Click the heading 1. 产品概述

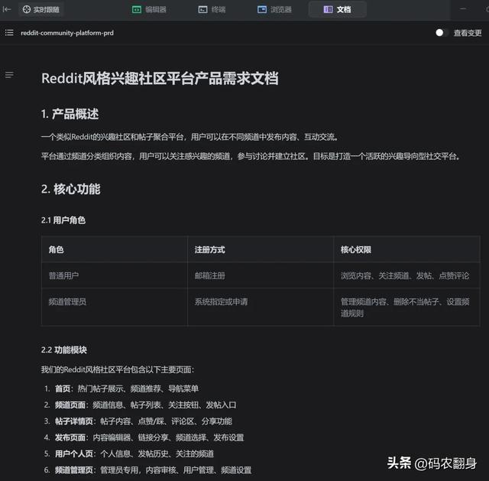pyautogui.click(x=70, y=114)
